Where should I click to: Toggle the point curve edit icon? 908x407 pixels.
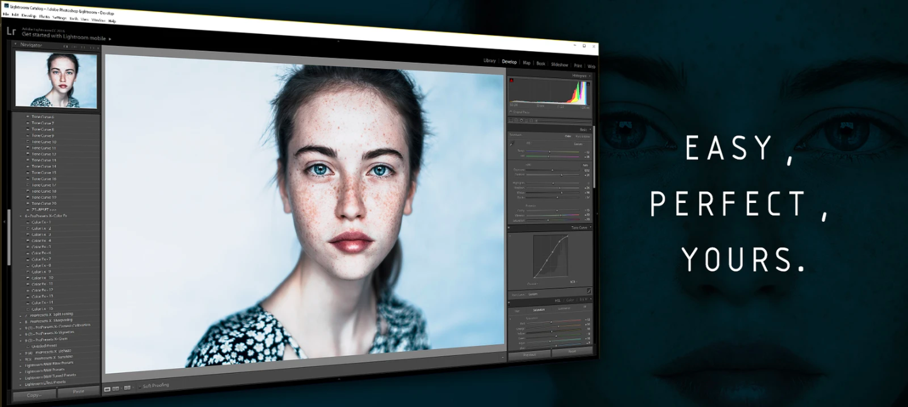click(588, 290)
